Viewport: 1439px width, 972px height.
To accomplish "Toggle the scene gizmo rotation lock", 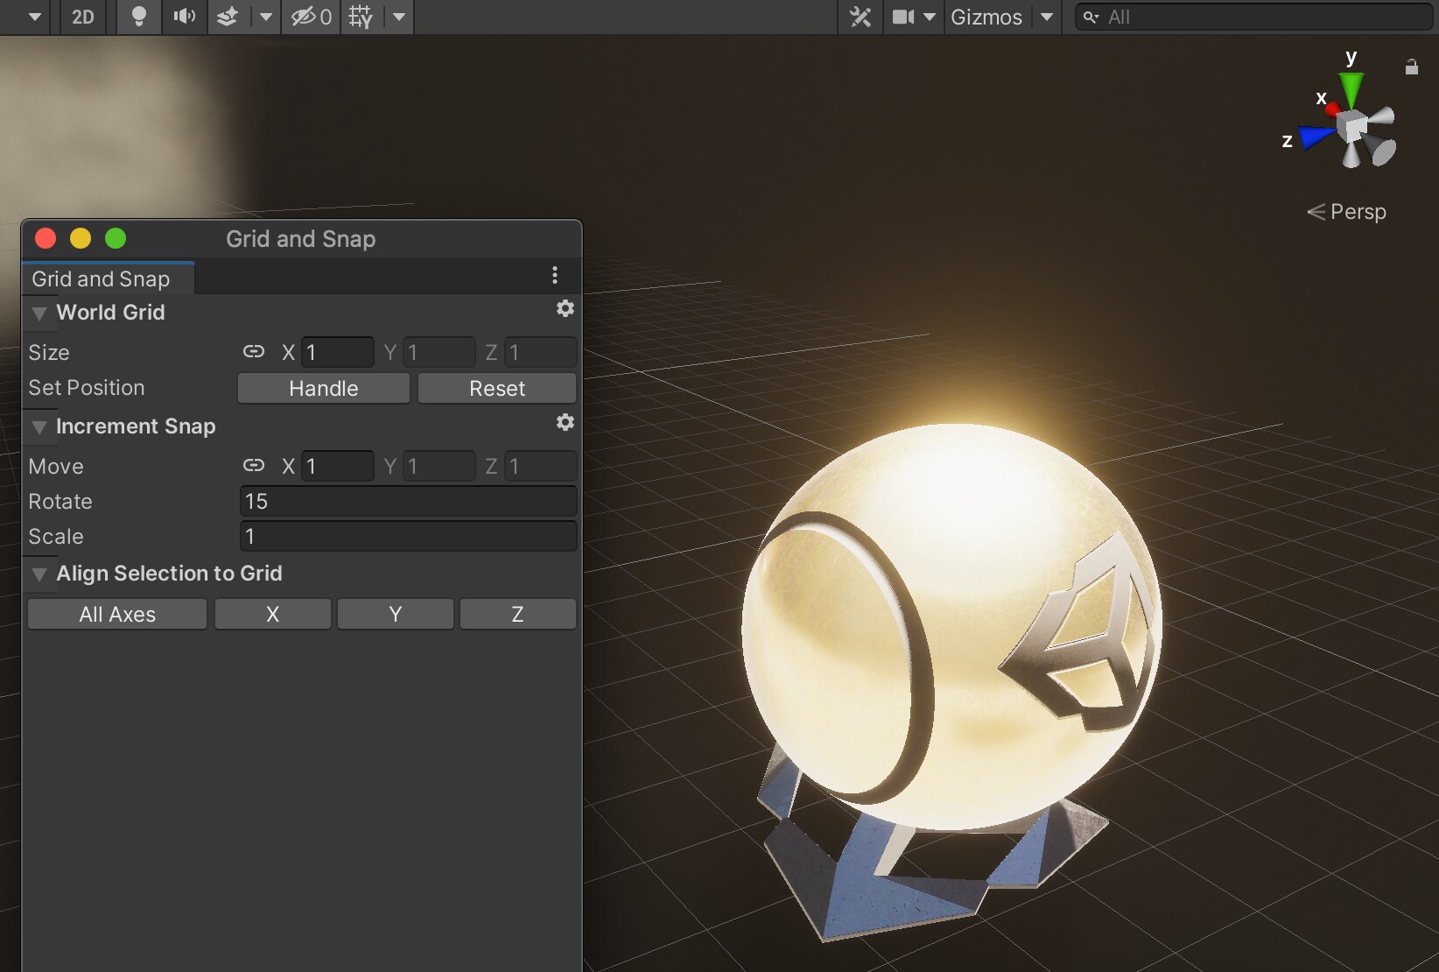I will [1411, 67].
